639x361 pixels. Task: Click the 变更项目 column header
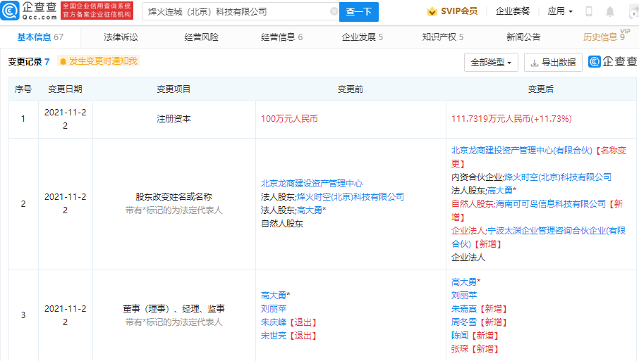pyautogui.click(x=174, y=89)
